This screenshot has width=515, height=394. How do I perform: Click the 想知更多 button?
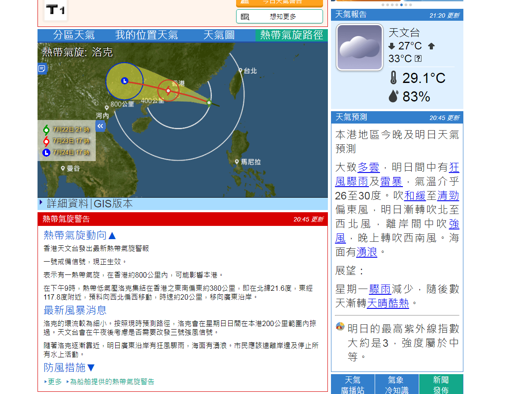[x=280, y=17]
